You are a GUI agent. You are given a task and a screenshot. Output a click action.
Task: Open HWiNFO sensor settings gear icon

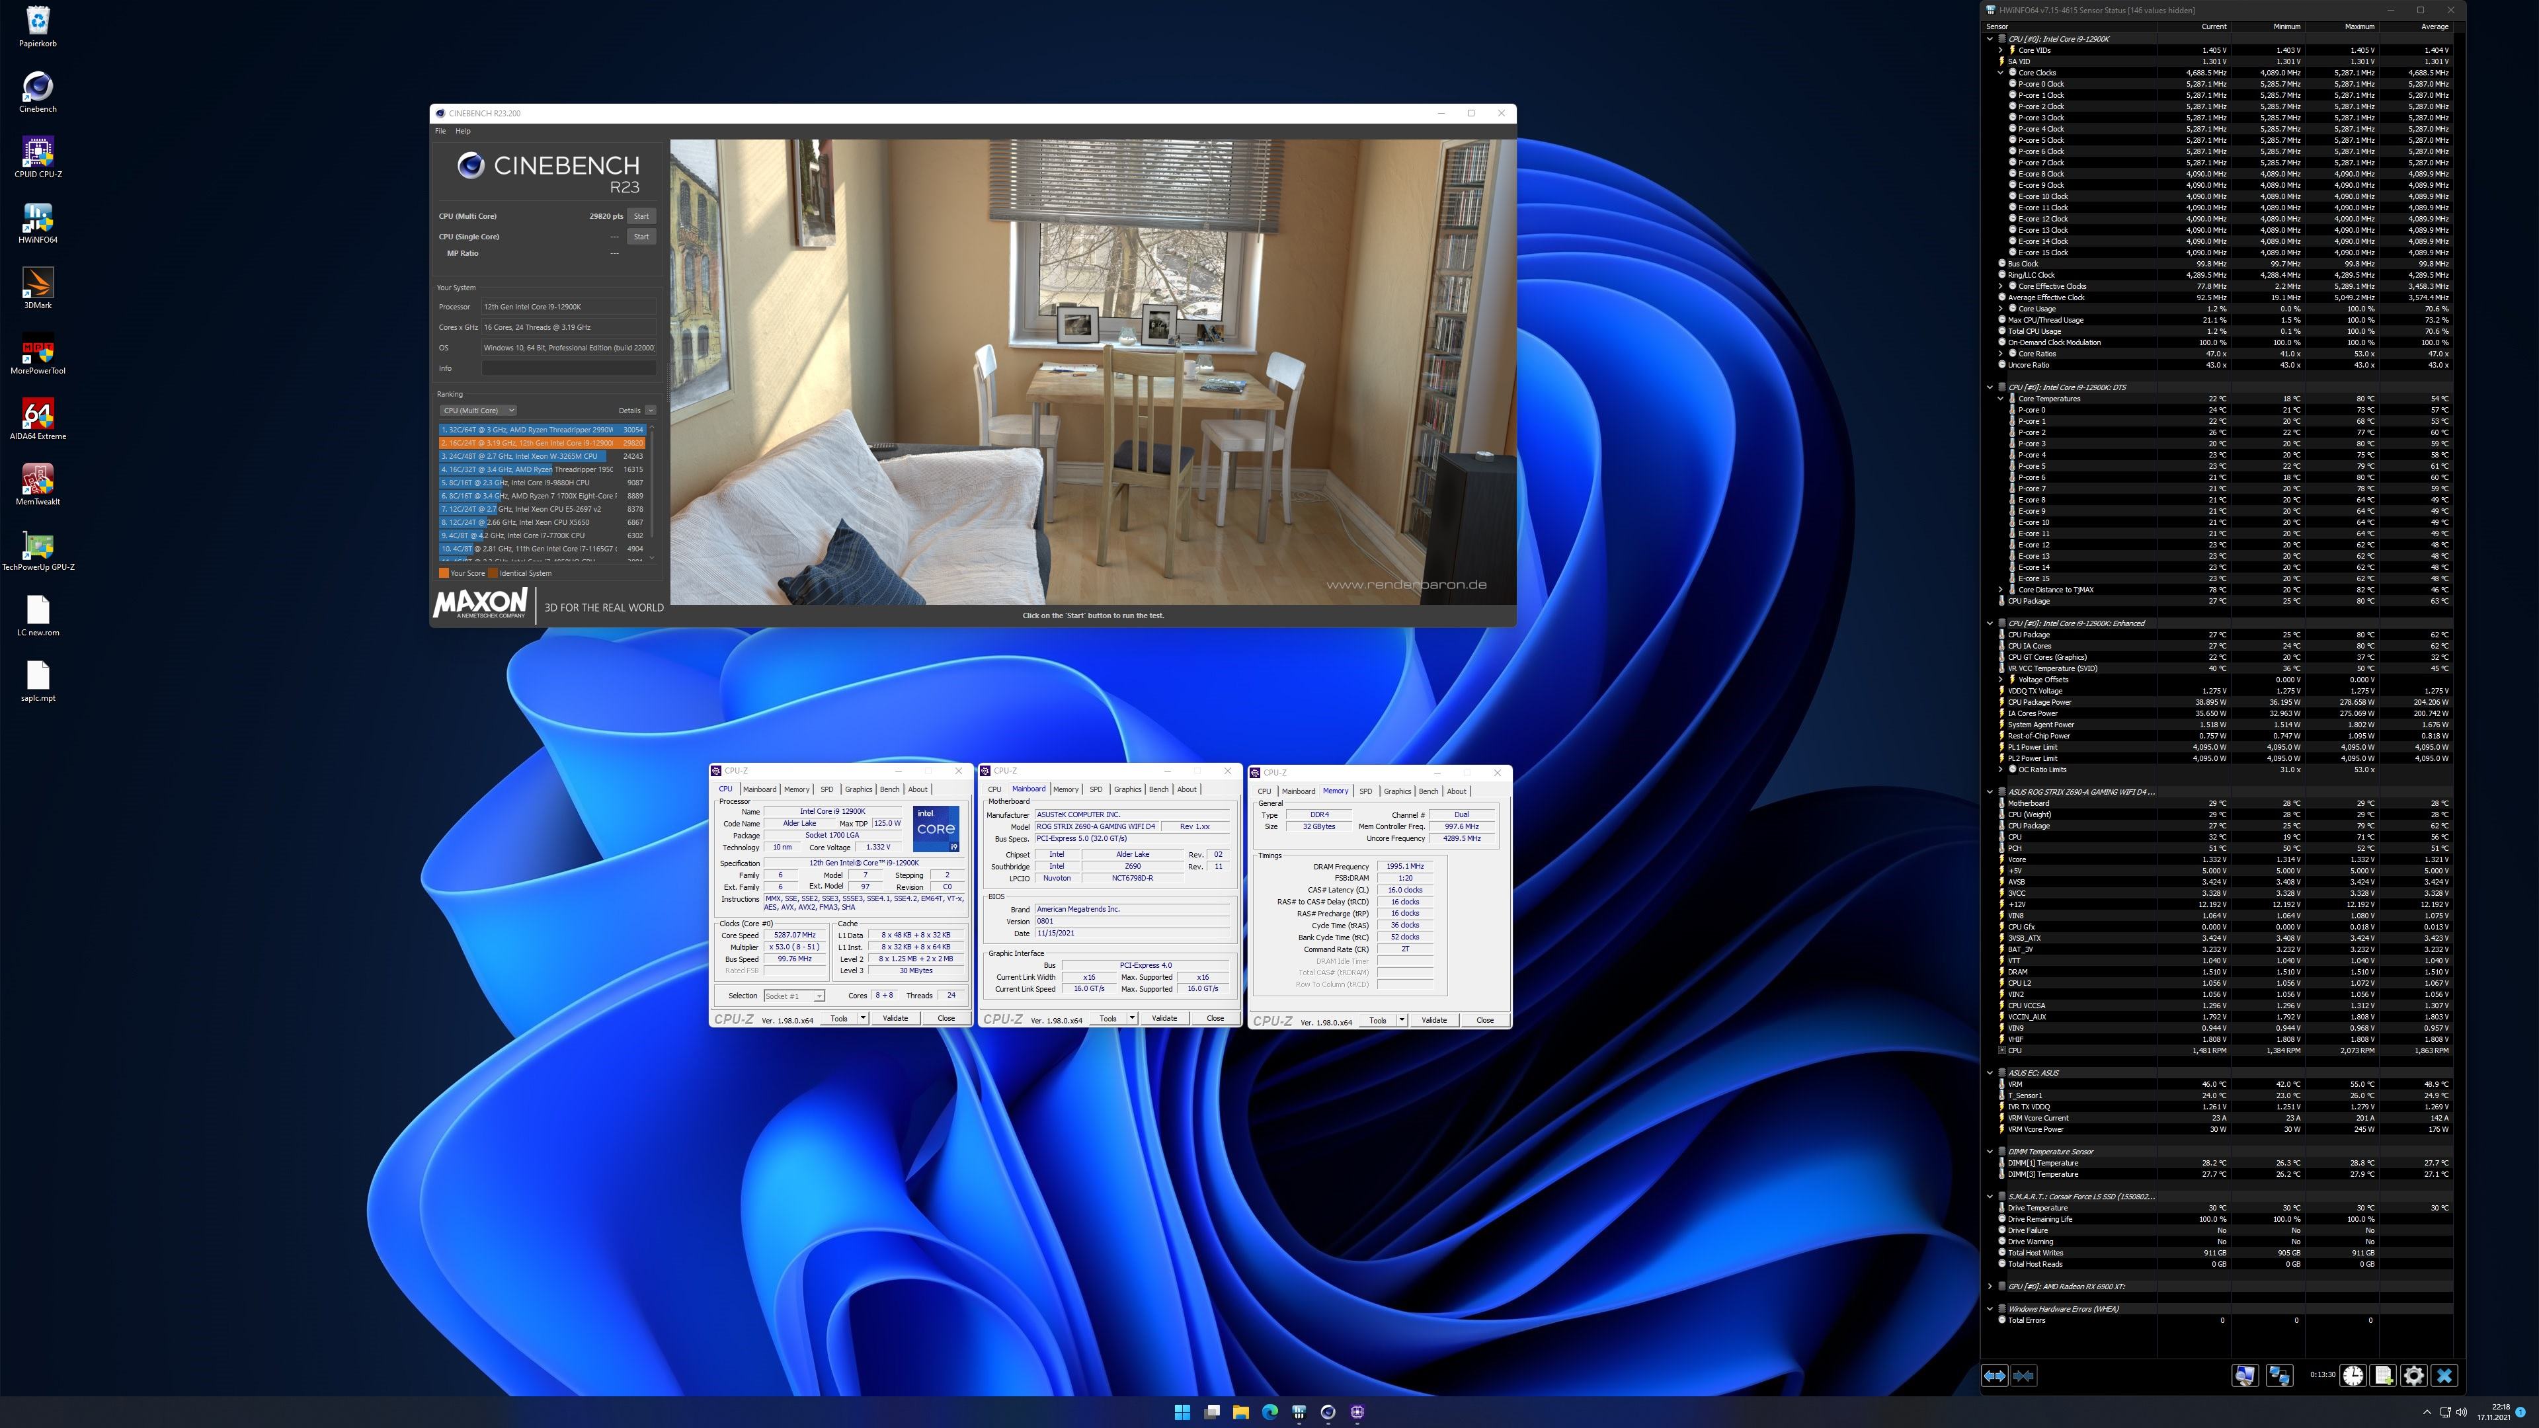2414,1375
